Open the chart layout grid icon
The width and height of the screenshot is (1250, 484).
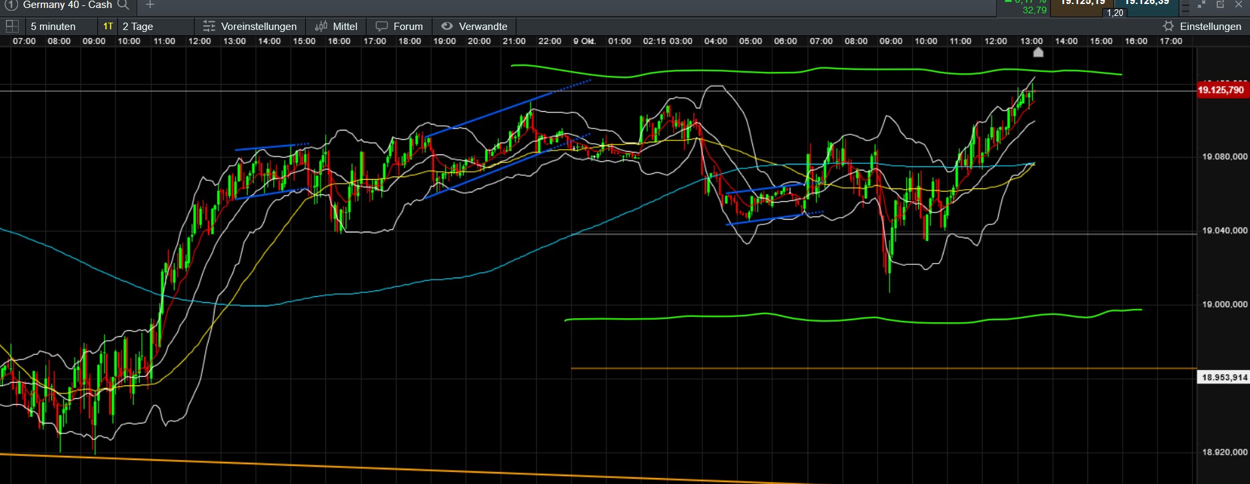[12, 26]
